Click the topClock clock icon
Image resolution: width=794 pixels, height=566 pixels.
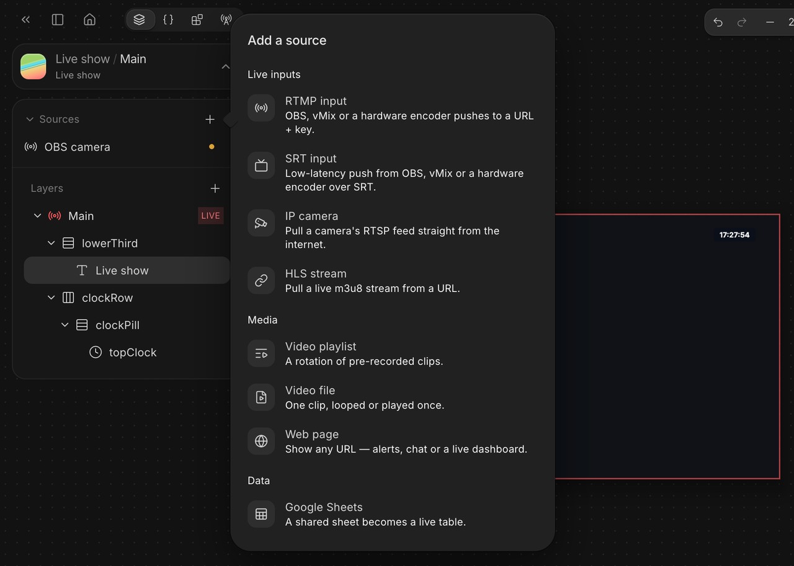(x=96, y=352)
